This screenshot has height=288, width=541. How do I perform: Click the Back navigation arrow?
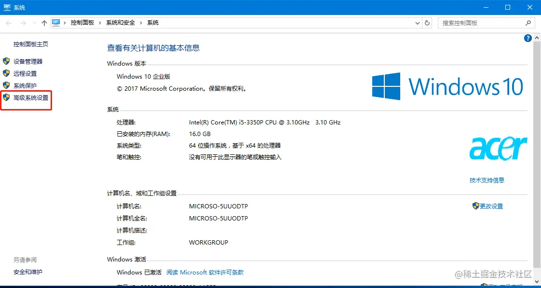click(9, 23)
